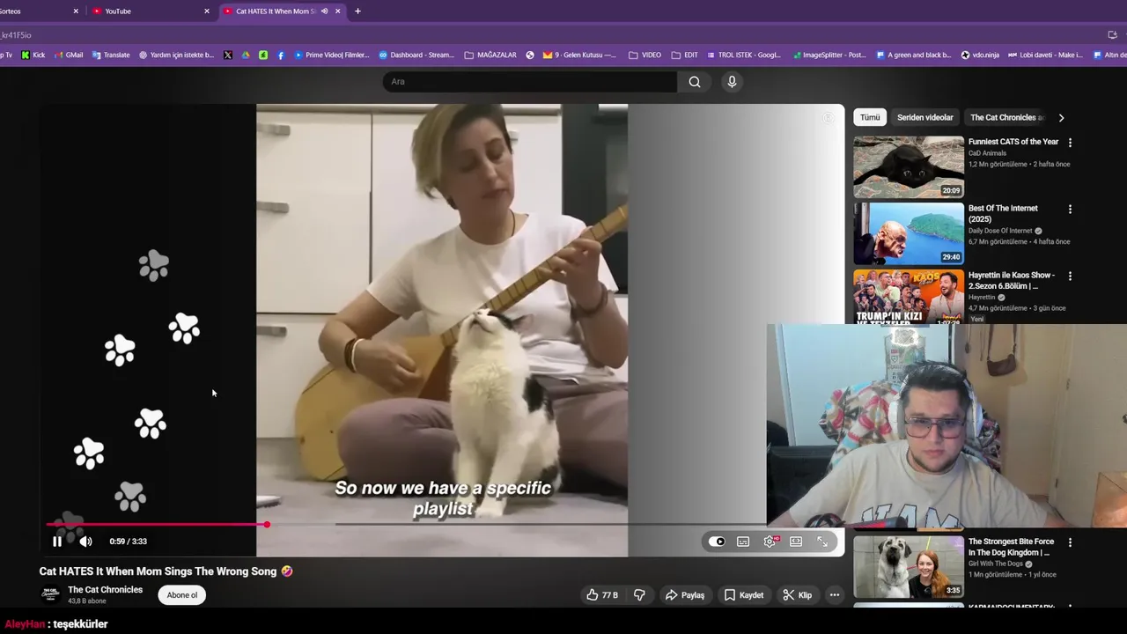The image size is (1127, 634).
Task: Click into the Ara search box
Action: tap(530, 82)
